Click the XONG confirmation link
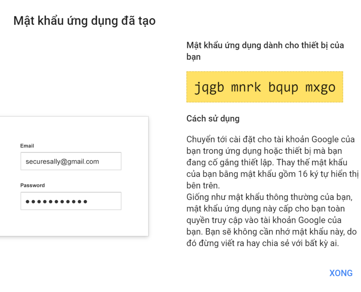361x292 pixels. click(x=341, y=273)
